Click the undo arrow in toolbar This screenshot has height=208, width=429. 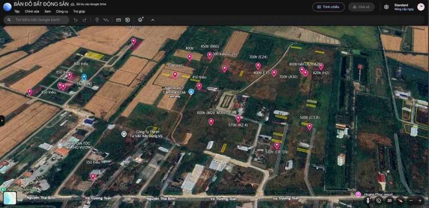76,20
